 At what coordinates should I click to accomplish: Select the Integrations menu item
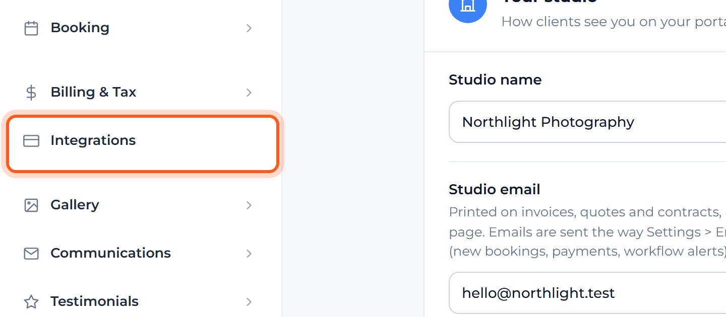[143, 143]
